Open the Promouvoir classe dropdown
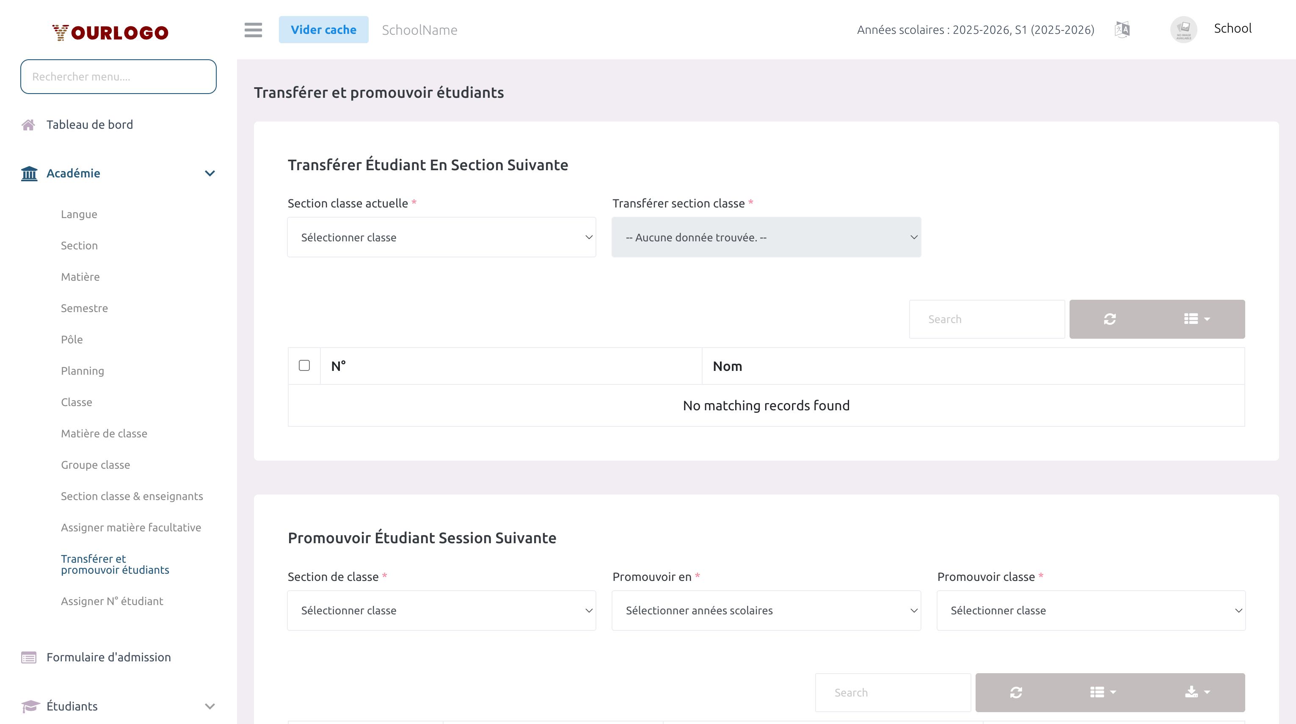 1090,610
